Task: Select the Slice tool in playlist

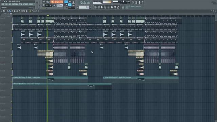Action: click(x=20, y=11)
